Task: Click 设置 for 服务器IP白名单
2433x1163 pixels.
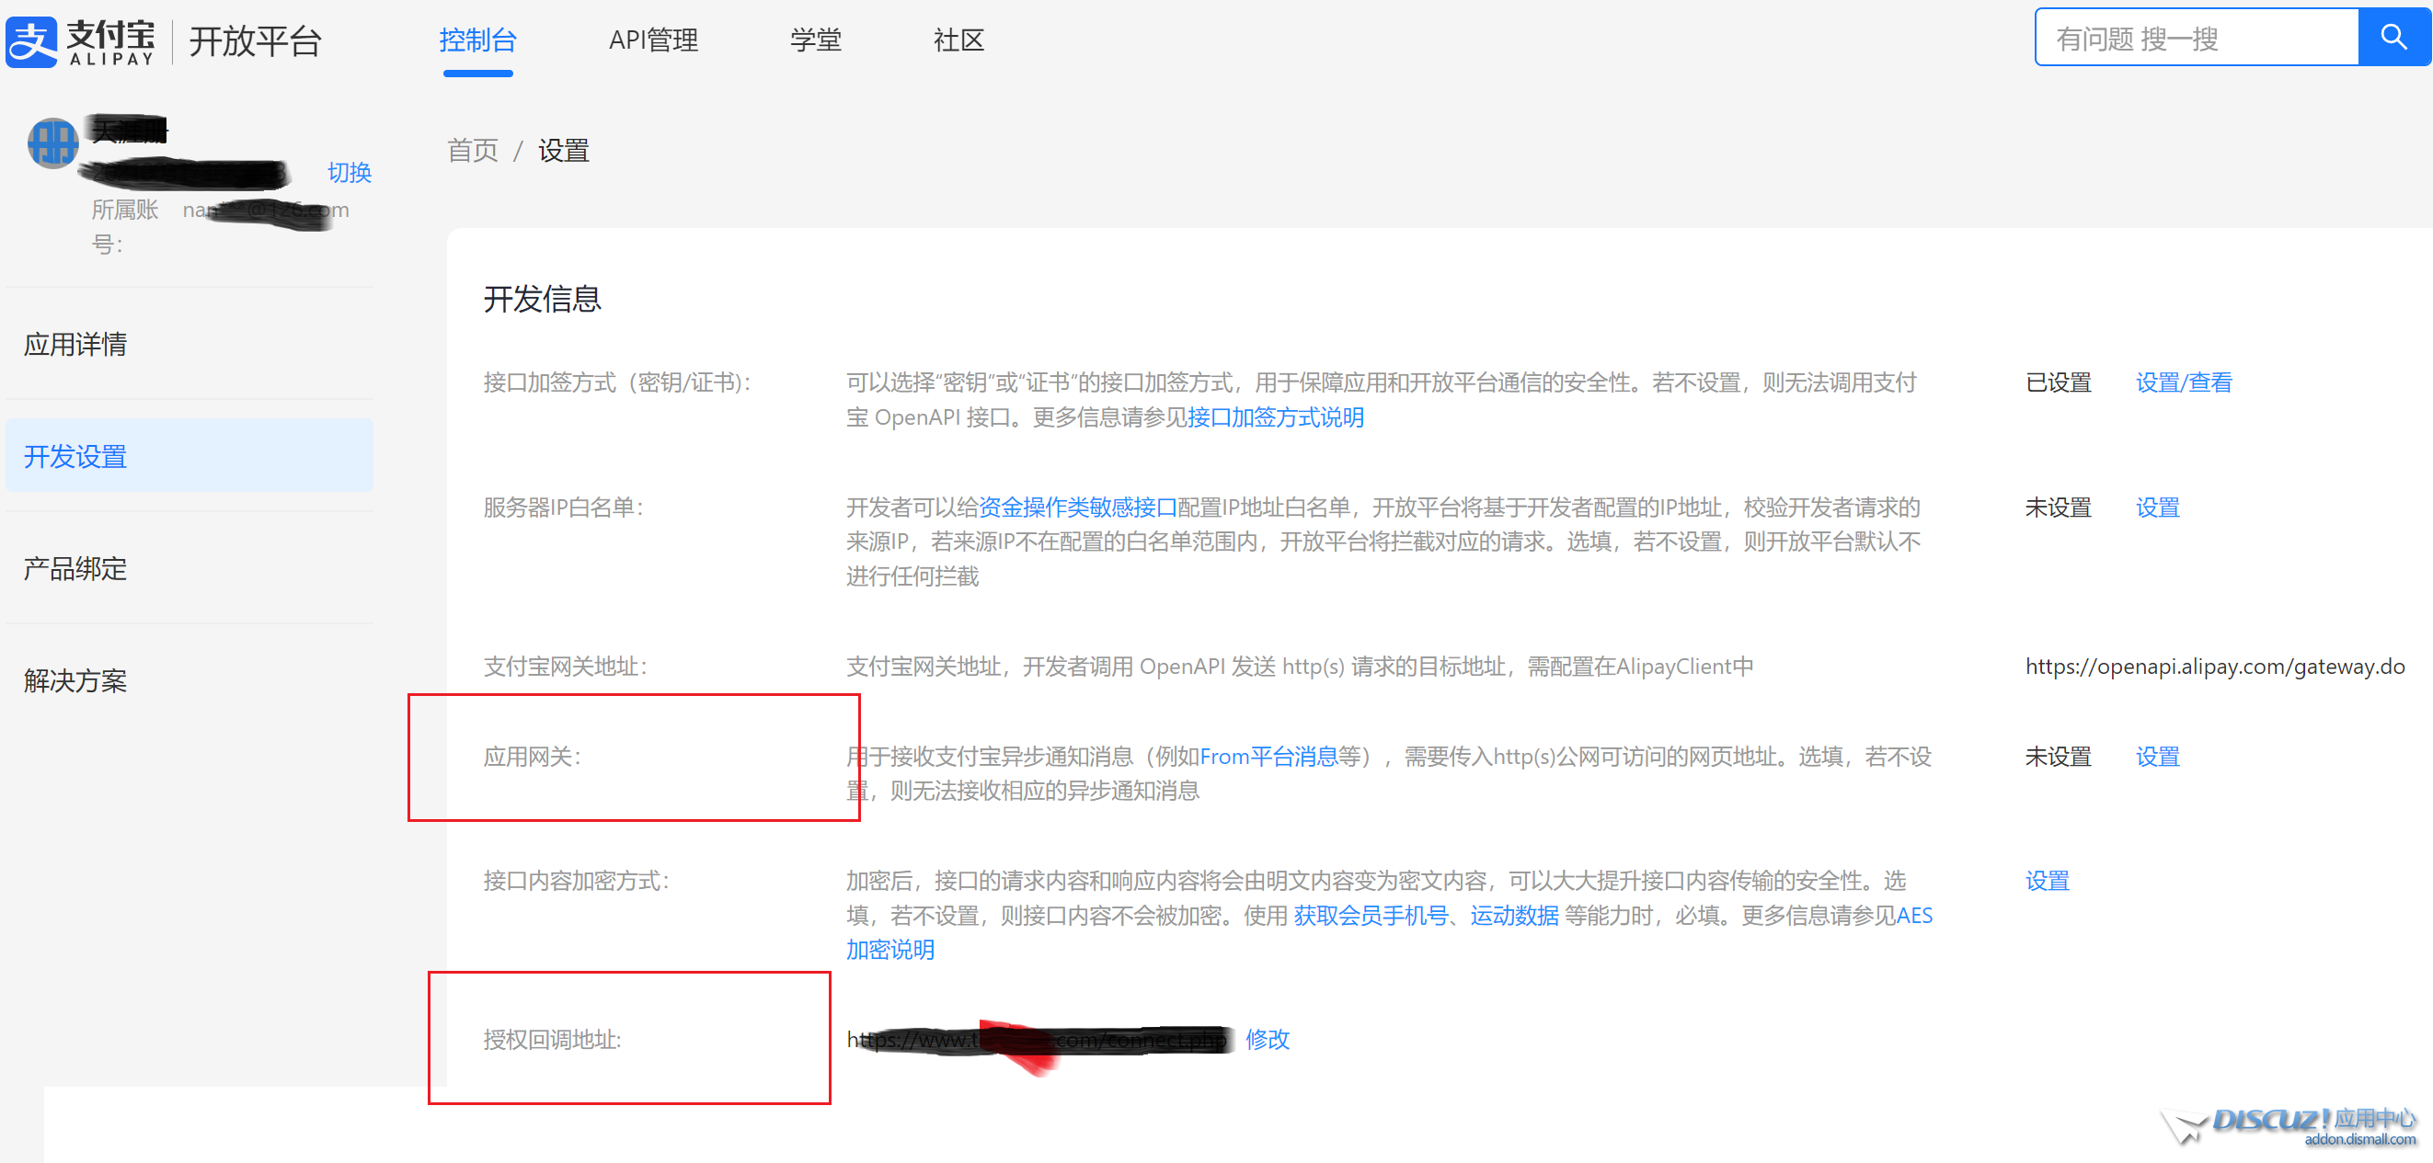Action: click(x=2157, y=507)
